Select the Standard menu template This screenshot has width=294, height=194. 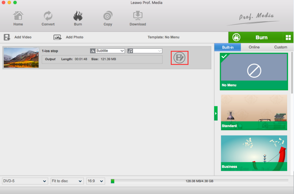(254, 112)
